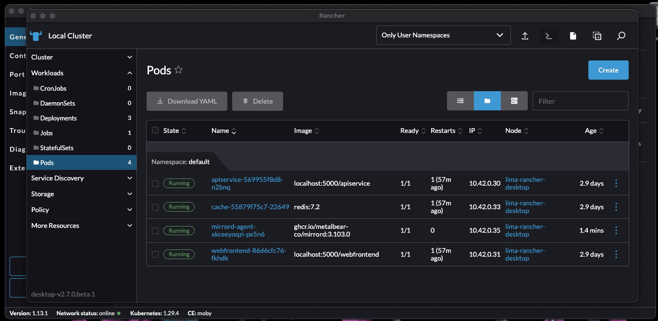
Task: Click the 1.4 mins age cell
Action: point(592,230)
